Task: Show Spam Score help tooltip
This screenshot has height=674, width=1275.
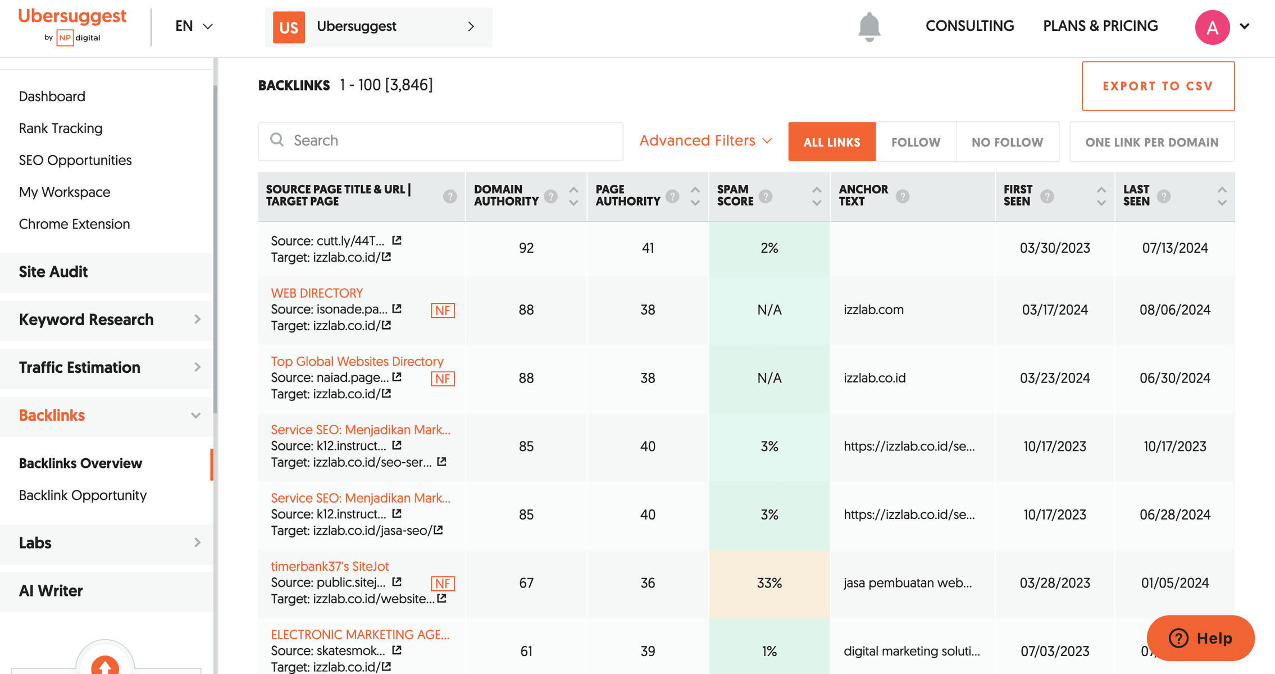Action: [x=766, y=196]
